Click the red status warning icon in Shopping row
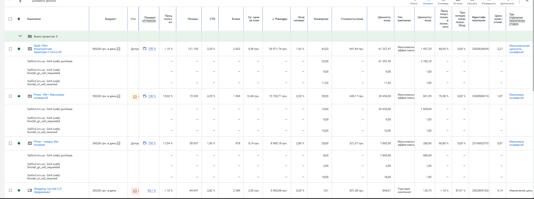Screen dimensions: 534x199 pyautogui.click(x=135, y=191)
